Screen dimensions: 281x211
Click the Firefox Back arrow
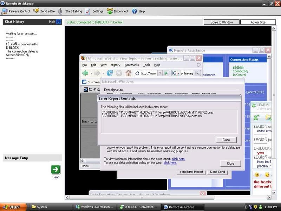pyautogui.click(x=85, y=73)
